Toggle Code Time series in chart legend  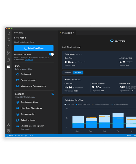coord(69,104)
